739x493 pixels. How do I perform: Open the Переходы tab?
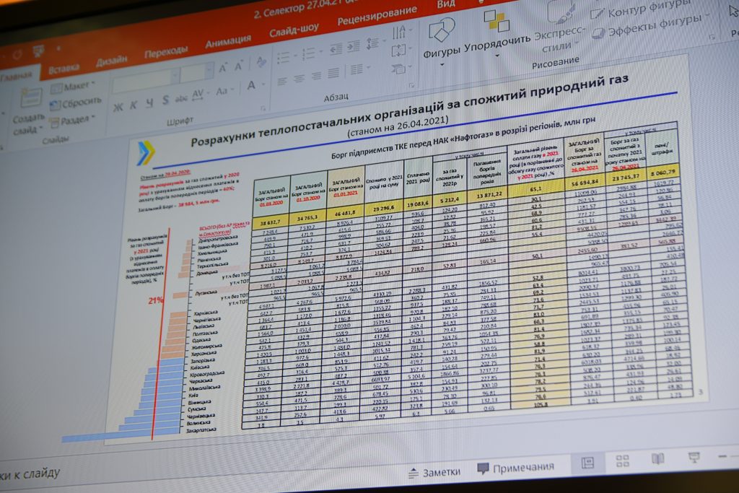coord(166,51)
